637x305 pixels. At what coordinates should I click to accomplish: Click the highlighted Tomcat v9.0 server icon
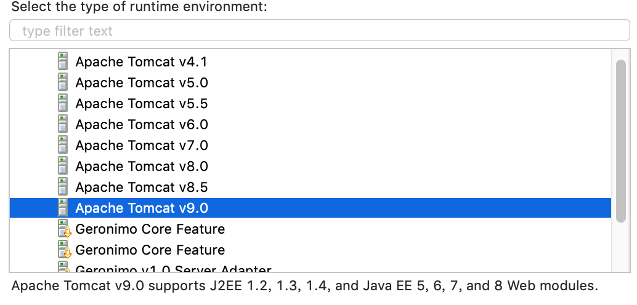coord(63,208)
